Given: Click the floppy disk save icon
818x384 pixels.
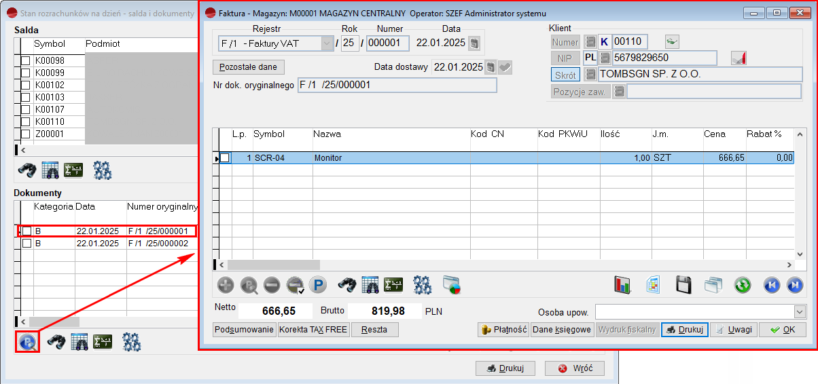Looking at the screenshot, I should point(683,285).
